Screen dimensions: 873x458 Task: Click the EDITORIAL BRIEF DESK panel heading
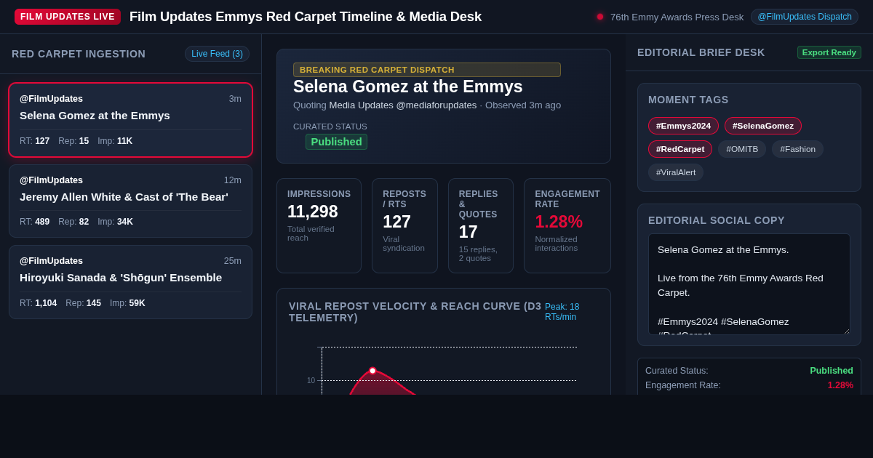(x=701, y=52)
